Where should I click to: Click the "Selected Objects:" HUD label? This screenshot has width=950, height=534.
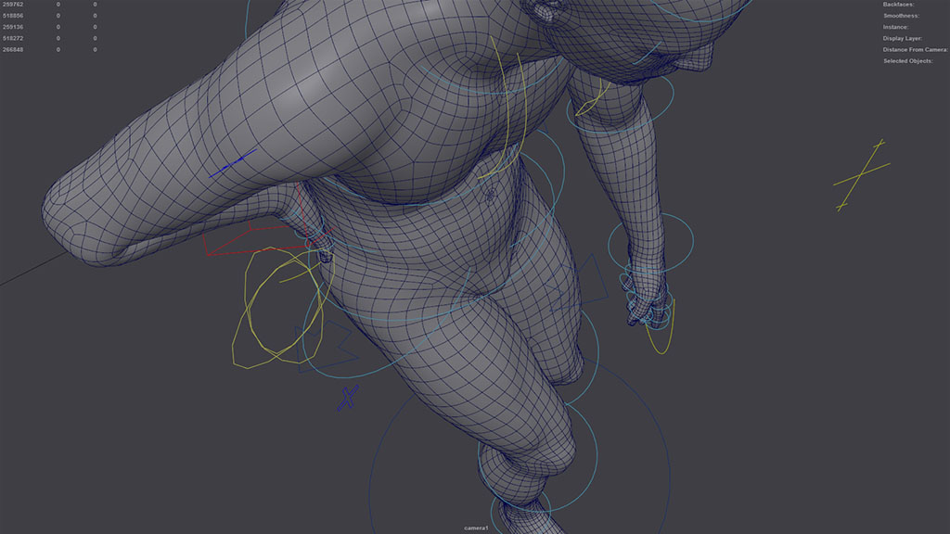[907, 61]
